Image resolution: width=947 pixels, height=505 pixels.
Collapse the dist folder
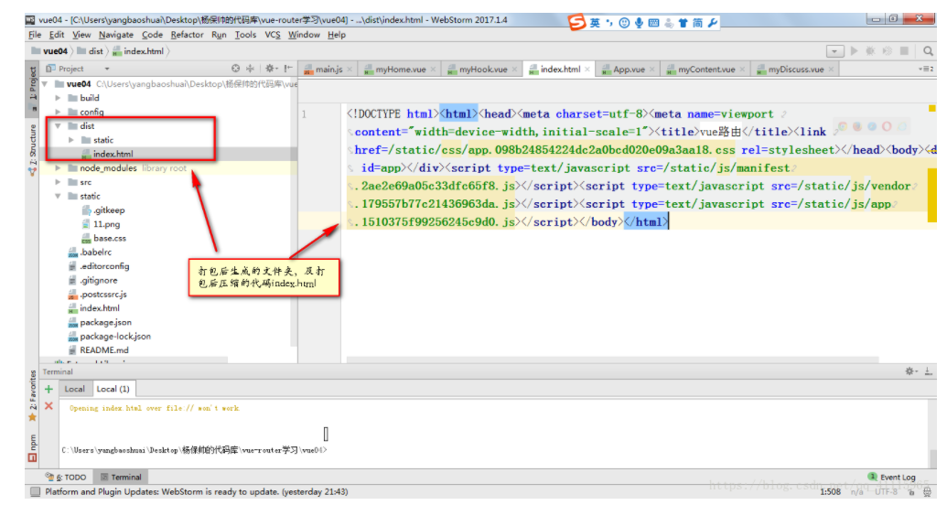coord(58,126)
